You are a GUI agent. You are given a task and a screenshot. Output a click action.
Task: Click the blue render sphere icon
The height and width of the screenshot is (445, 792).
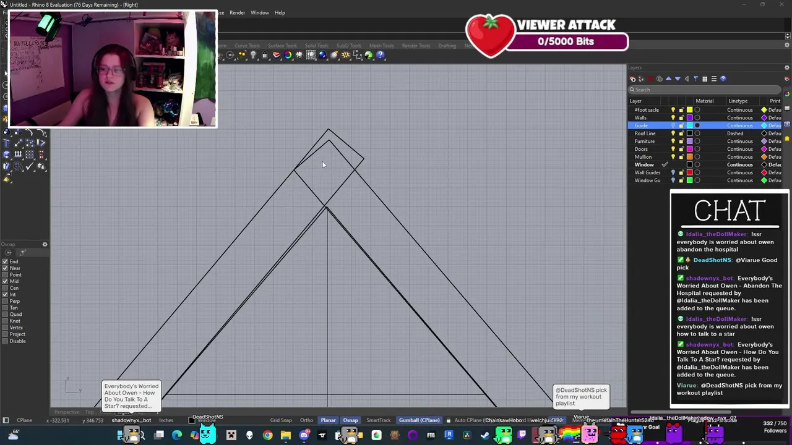322,55
